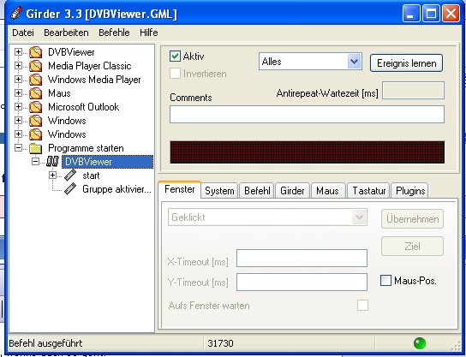The height and width of the screenshot is (357, 466).
Task: Enable the Maus-Pos. checkbox
Action: (x=385, y=280)
